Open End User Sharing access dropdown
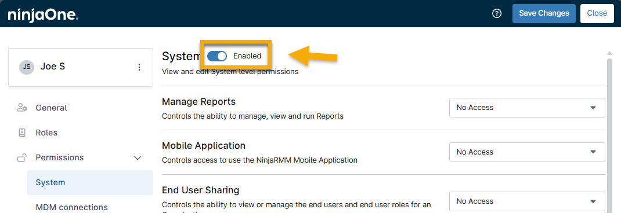The height and width of the screenshot is (213, 621). pos(527,201)
